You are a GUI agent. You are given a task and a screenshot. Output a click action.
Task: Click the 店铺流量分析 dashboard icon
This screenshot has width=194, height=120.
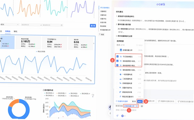pyautogui.click(x=121, y=50)
